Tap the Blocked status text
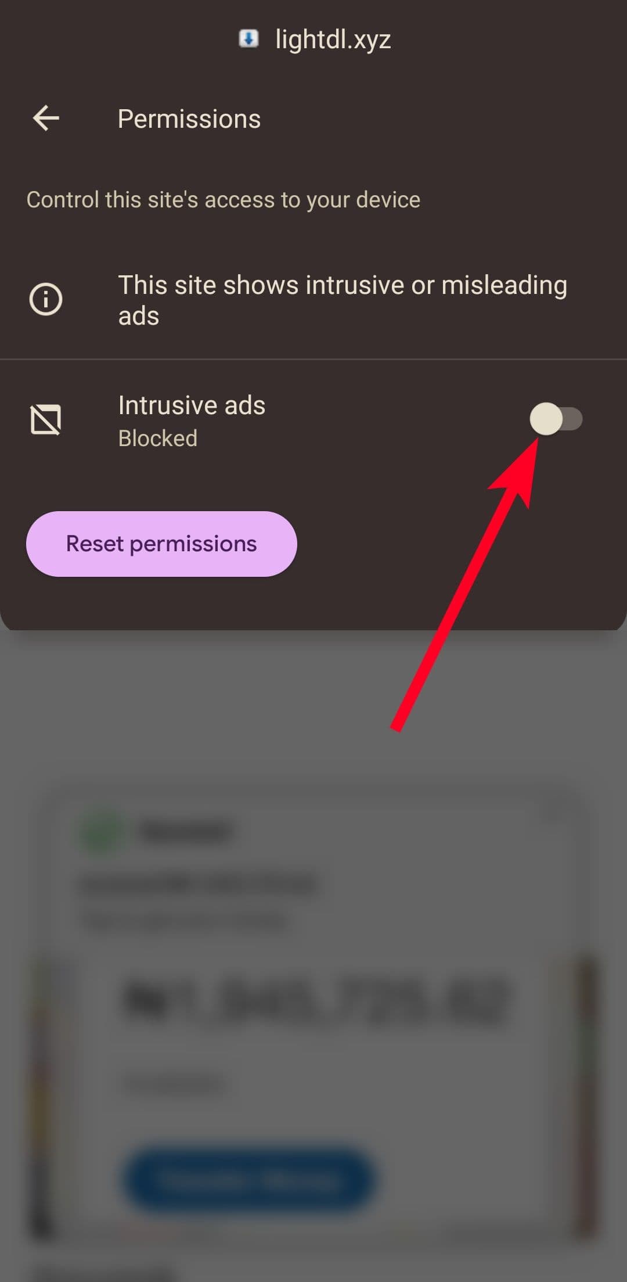 click(x=158, y=438)
